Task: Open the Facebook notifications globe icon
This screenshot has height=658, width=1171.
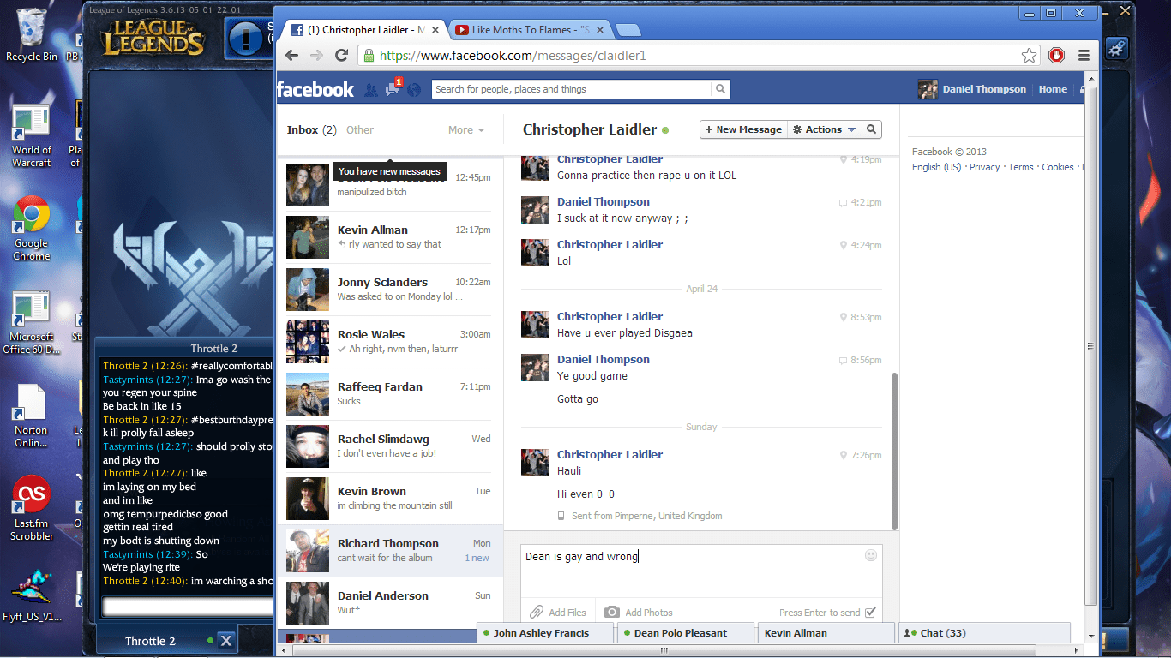Action: (x=414, y=89)
